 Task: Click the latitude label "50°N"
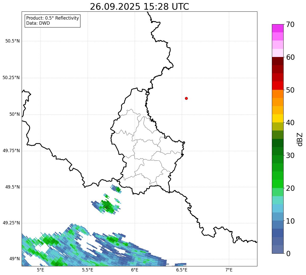(x=15, y=114)
